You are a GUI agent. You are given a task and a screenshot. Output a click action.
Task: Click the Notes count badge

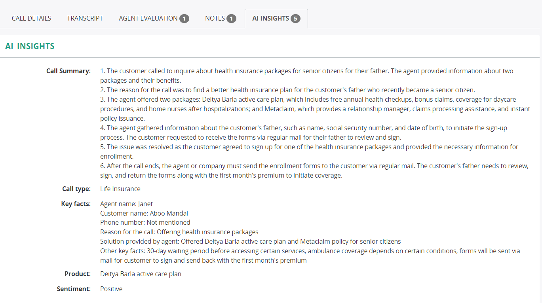[231, 19]
